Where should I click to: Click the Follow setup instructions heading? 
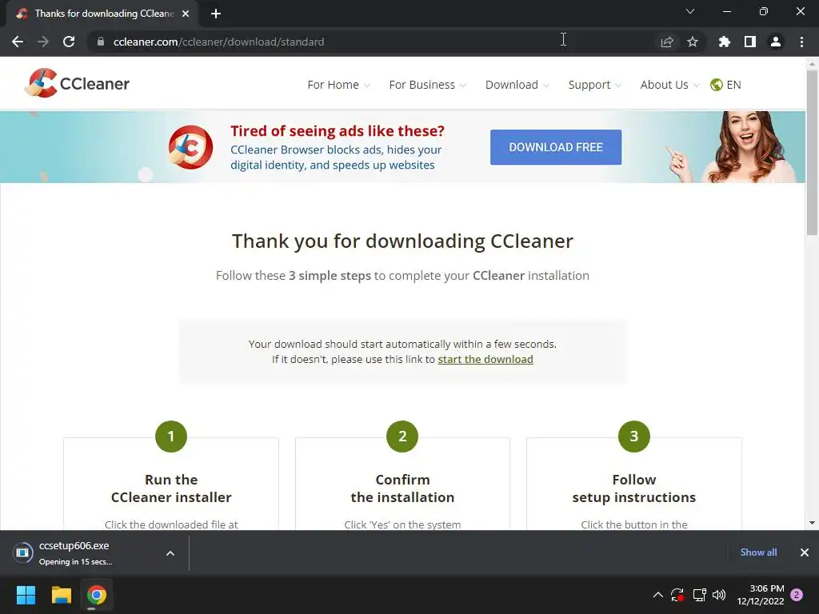[634, 488]
